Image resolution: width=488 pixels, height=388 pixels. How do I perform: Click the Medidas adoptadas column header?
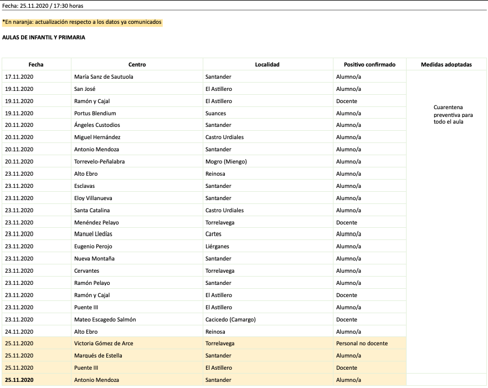[446, 64]
